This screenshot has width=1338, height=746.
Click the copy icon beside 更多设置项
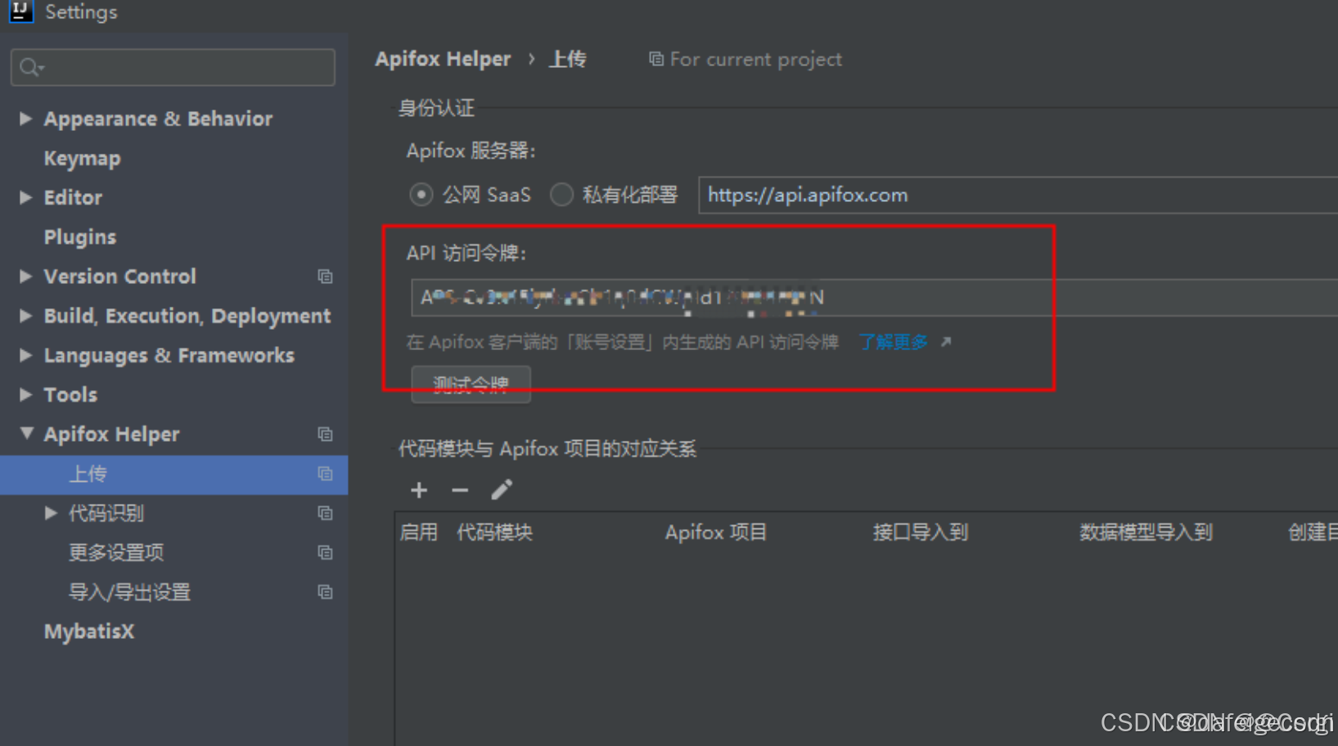point(325,553)
